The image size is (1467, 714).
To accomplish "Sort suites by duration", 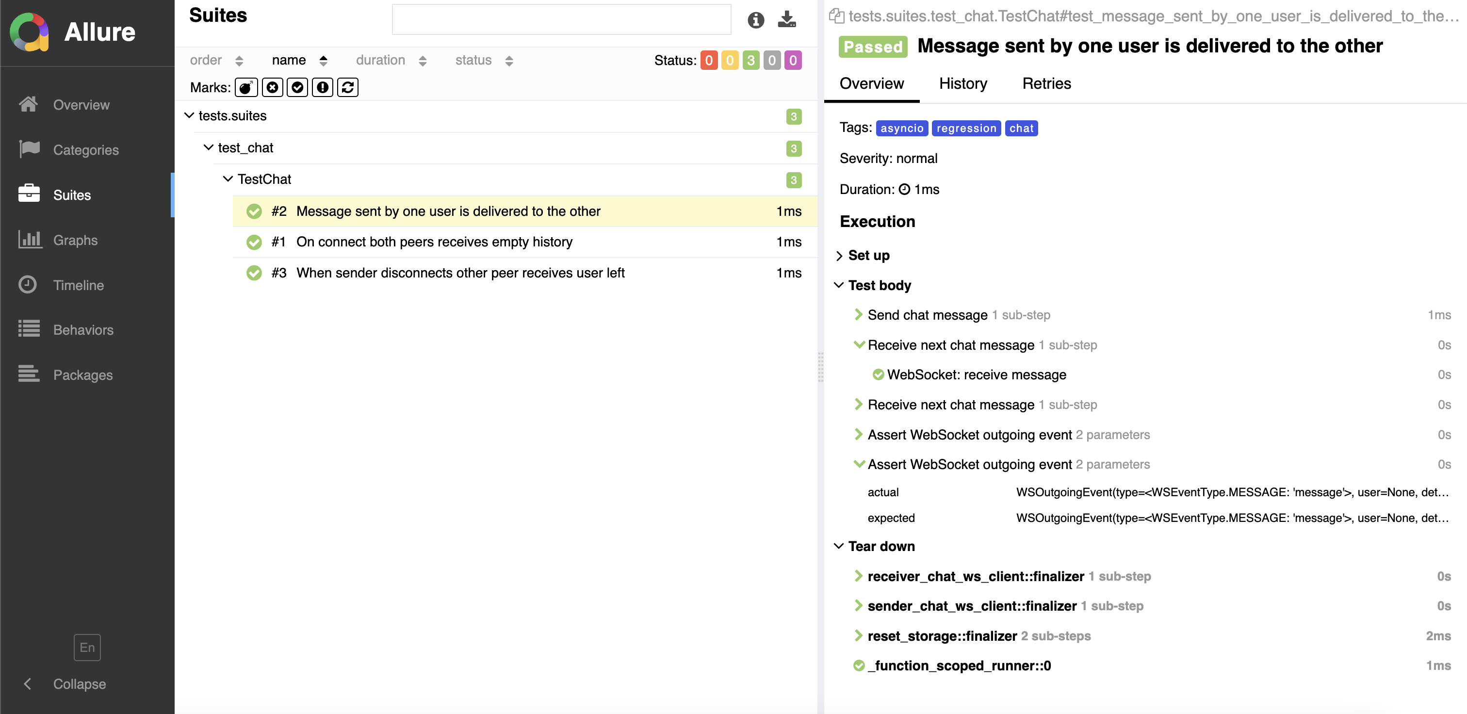I will coord(391,60).
